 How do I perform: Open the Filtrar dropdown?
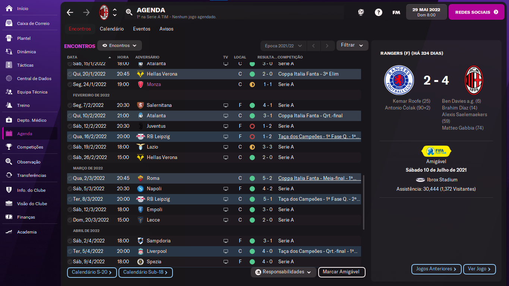click(352, 45)
